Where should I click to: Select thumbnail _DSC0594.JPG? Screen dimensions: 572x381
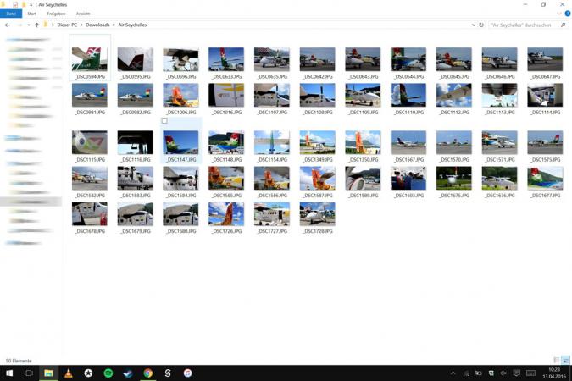click(x=90, y=59)
